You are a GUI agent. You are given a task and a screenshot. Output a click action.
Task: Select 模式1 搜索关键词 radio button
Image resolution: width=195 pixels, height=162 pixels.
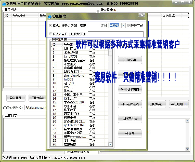50,25
